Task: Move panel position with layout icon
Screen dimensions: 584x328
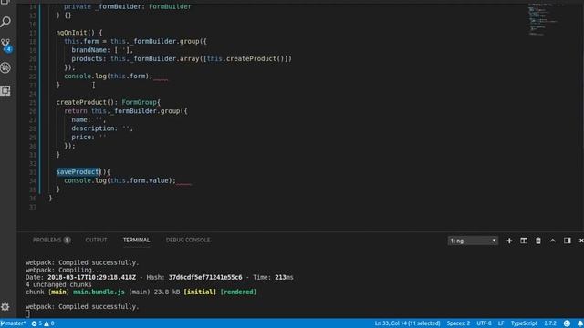Action: tap(568, 241)
